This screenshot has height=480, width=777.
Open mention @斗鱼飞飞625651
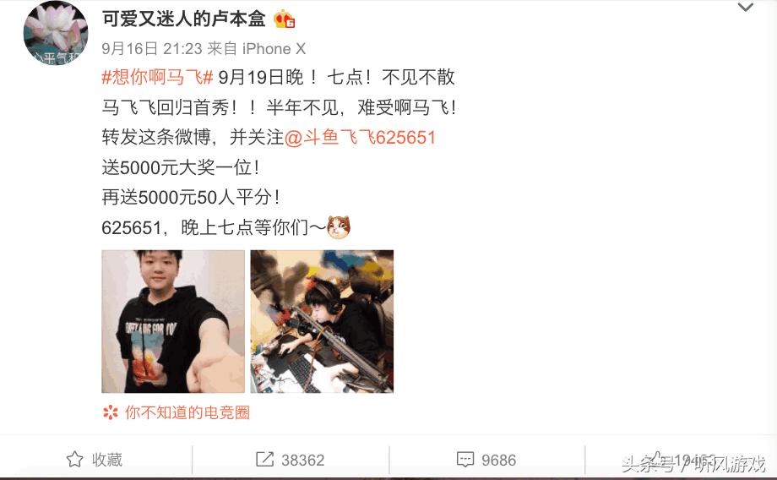361,138
